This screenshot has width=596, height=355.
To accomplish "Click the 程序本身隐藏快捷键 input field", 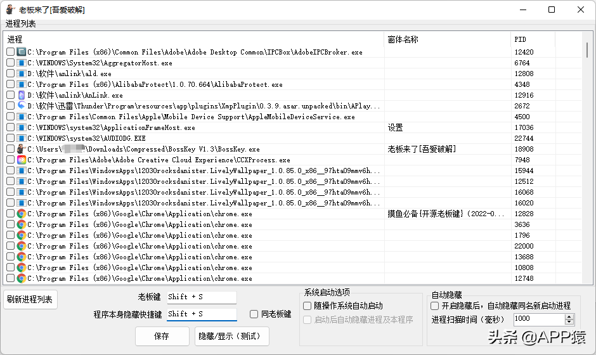I will [x=202, y=314].
